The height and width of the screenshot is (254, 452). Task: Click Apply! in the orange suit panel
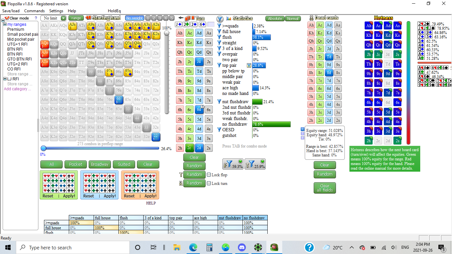150,196
